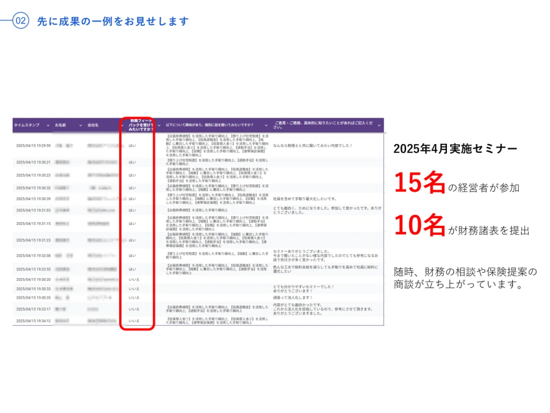Image resolution: width=550 pixels, height=413 pixels.
Task: Click いいえ in the 19:33:17 row
Action: coord(134,309)
